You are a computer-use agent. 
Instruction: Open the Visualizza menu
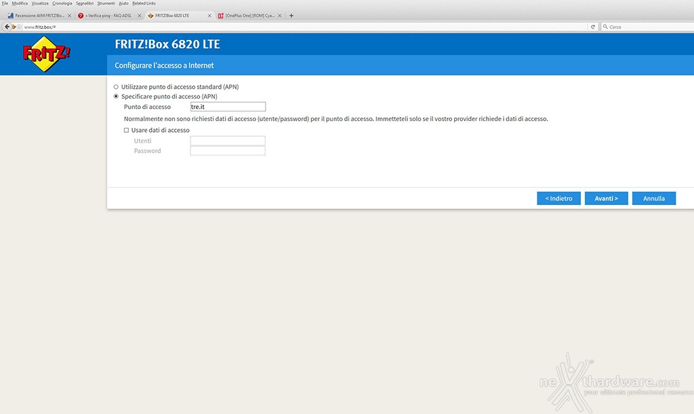pyautogui.click(x=40, y=3)
